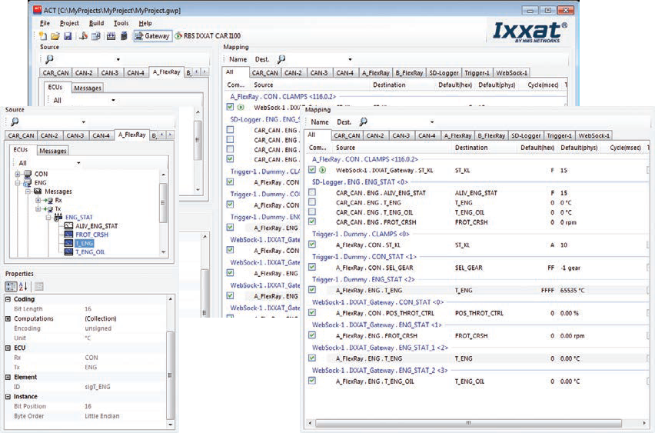Sort properties alphabetically with A-Z icon

click(23, 286)
